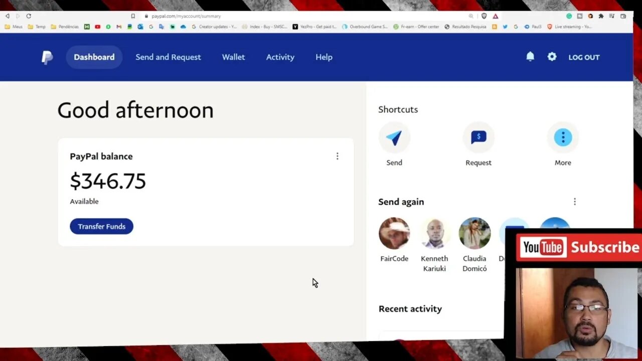Open the Activity tab
This screenshot has height=361, width=642.
click(280, 57)
